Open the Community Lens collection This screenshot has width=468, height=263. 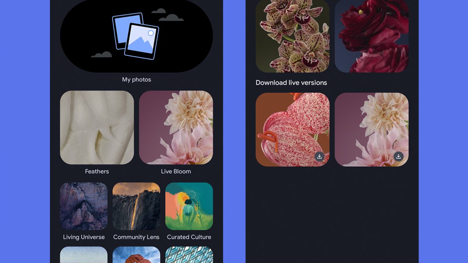click(x=136, y=206)
